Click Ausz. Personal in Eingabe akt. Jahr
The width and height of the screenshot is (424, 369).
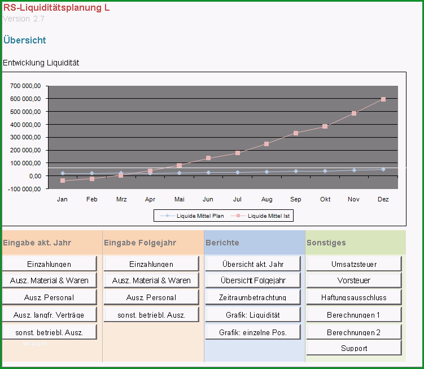click(50, 297)
